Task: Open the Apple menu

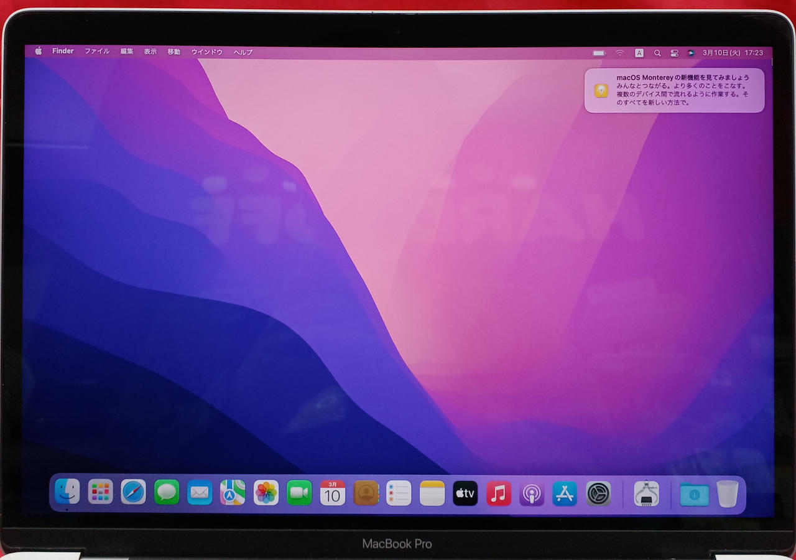Action: point(39,52)
